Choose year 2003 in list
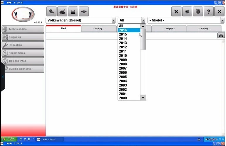 tap(129, 85)
